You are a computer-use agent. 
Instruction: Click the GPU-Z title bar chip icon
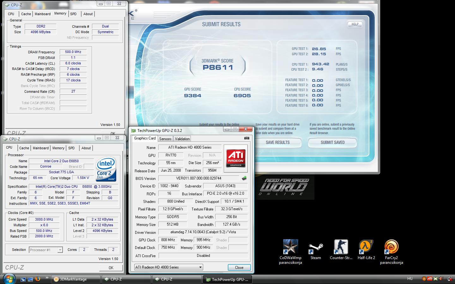[134, 131]
